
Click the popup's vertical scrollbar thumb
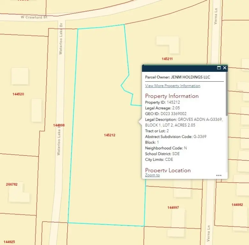[227, 94]
